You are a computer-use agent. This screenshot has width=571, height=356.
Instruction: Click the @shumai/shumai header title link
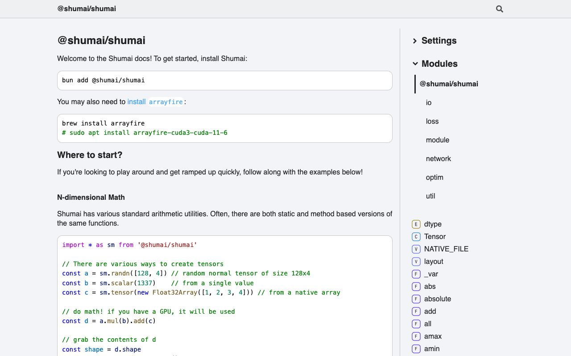[87, 8]
